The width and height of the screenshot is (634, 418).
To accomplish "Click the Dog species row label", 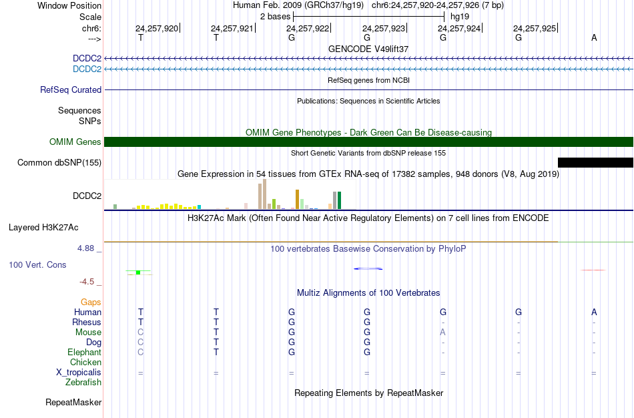I will (x=93, y=343).
